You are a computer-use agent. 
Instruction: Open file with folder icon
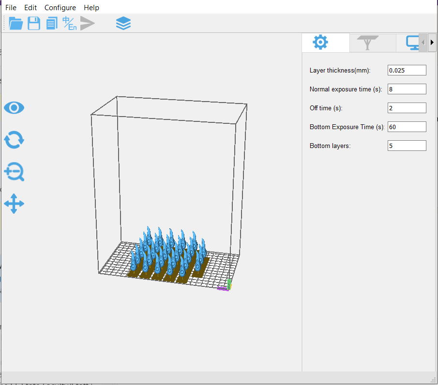click(x=15, y=23)
